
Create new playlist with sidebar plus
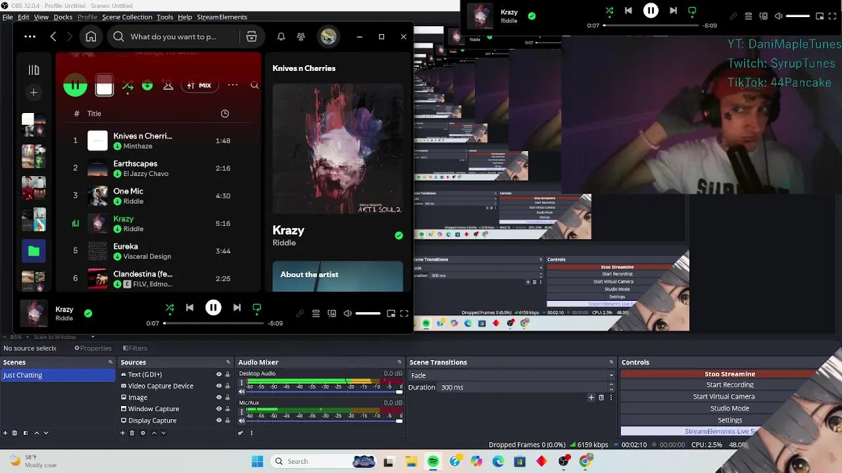(x=34, y=93)
